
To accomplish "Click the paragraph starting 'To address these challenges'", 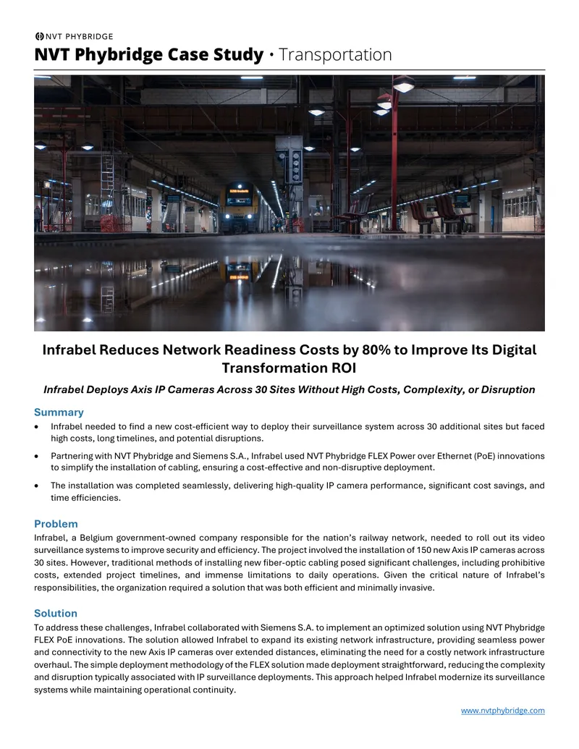I will (289, 659).
